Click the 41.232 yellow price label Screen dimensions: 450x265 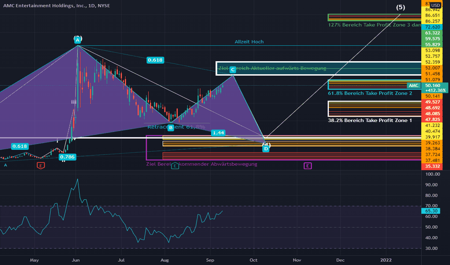[x=433, y=125]
